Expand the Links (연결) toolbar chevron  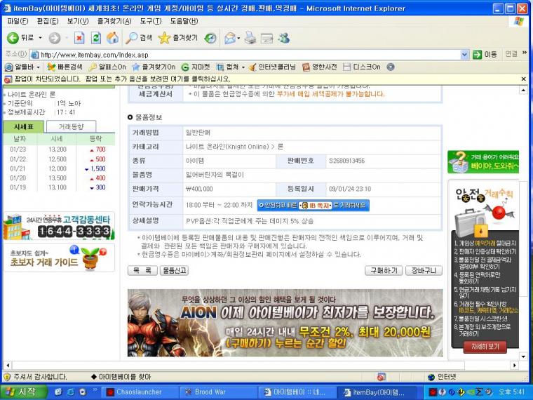pos(524,53)
